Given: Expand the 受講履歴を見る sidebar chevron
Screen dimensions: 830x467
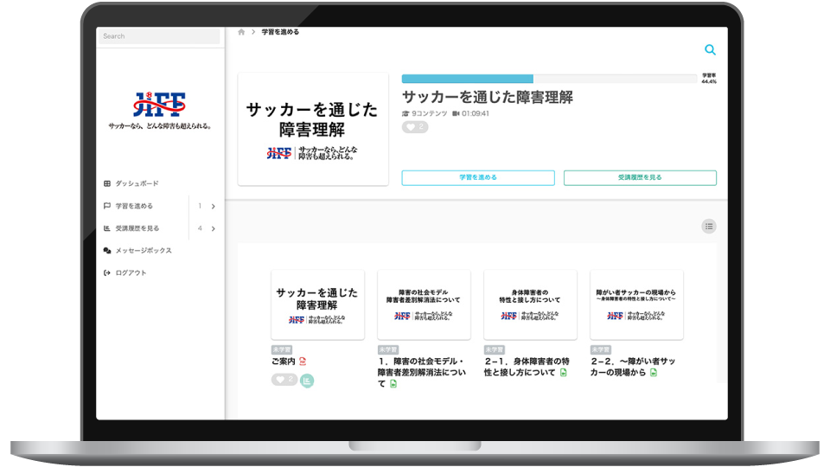Looking at the screenshot, I should 214,228.
